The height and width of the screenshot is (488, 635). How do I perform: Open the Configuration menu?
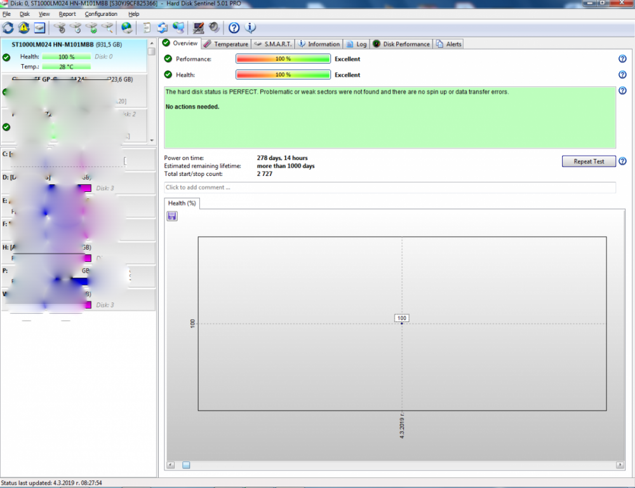click(x=101, y=14)
